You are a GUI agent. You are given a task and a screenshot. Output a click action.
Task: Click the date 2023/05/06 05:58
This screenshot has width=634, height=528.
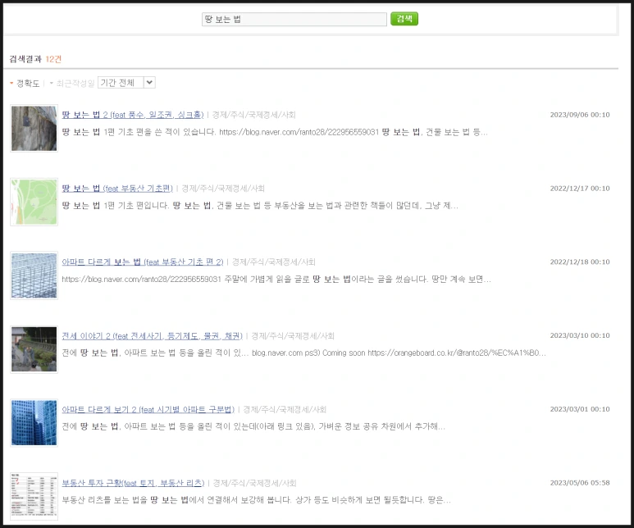tap(580, 483)
